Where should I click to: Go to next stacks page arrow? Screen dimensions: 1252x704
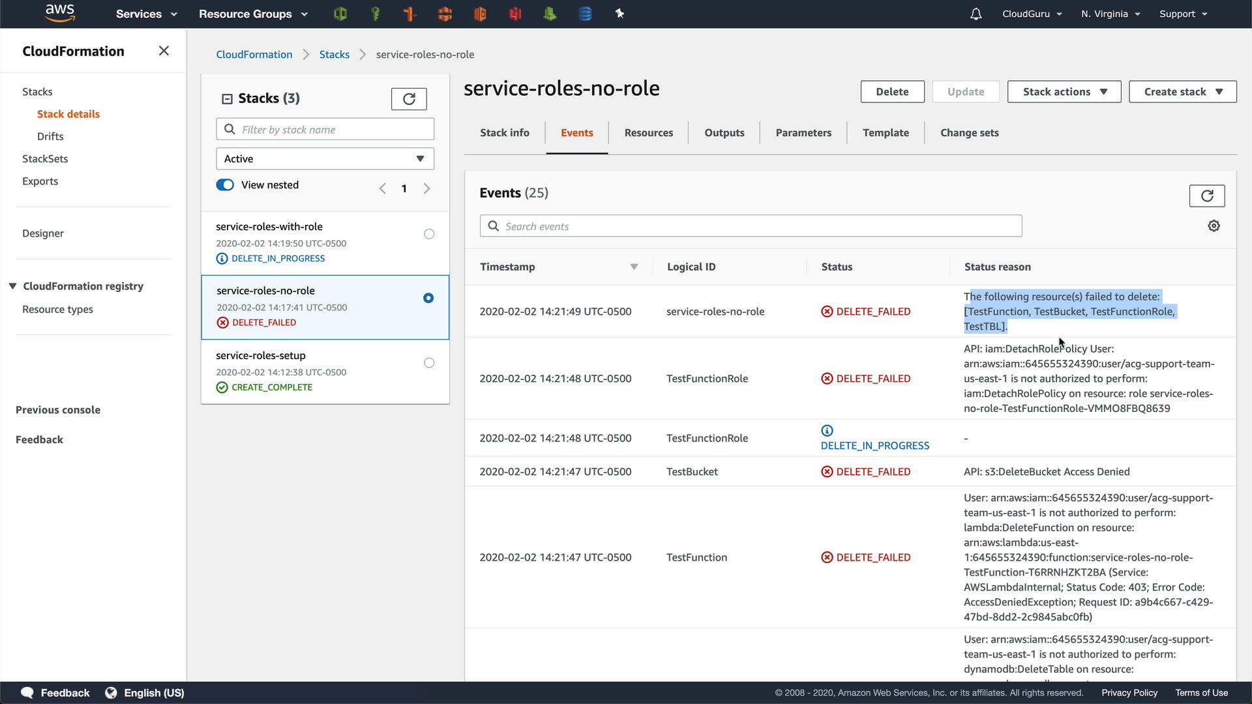point(426,188)
